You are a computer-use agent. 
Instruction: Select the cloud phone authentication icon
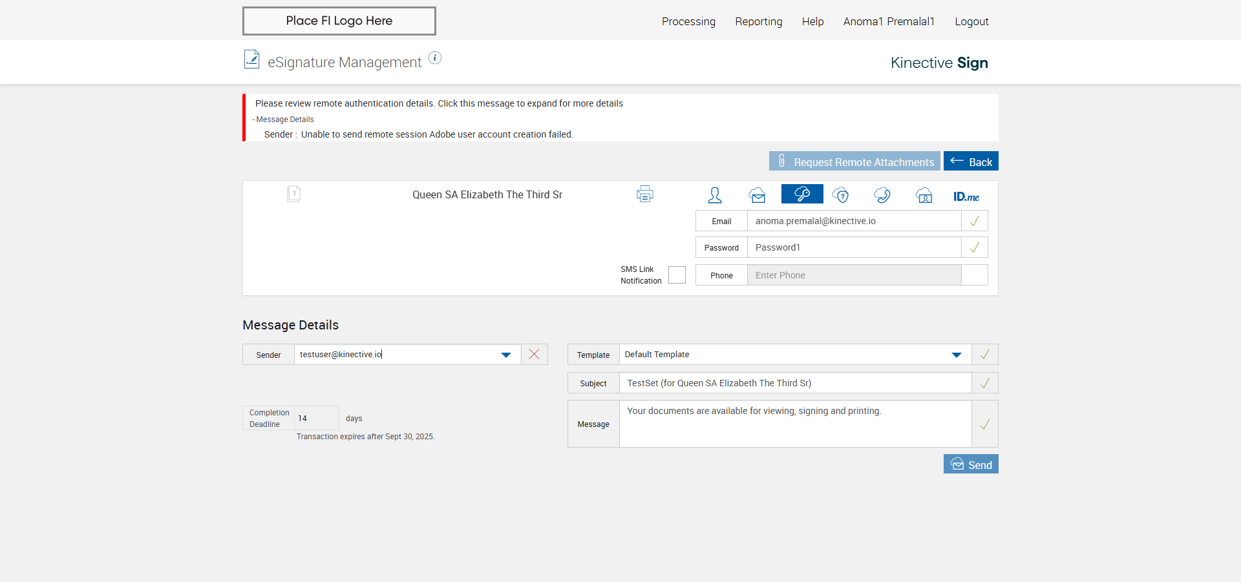pos(882,195)
